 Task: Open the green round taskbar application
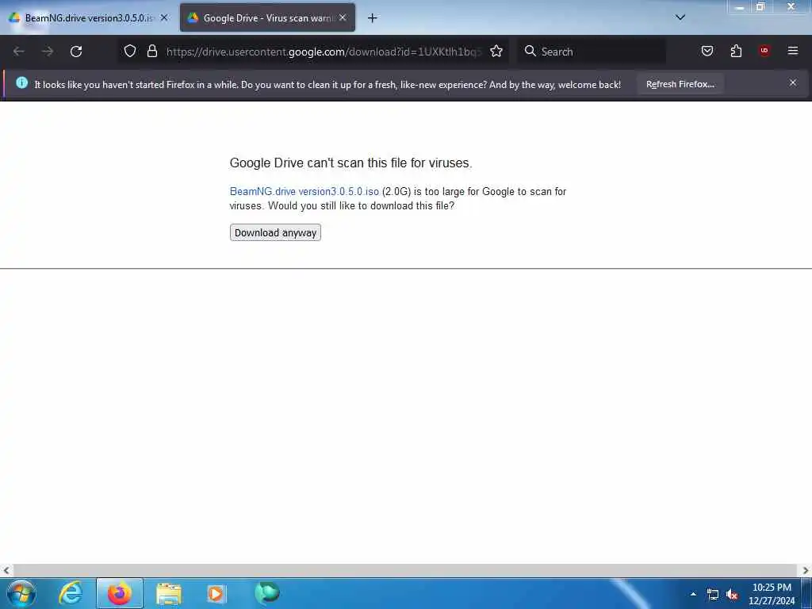266,593
